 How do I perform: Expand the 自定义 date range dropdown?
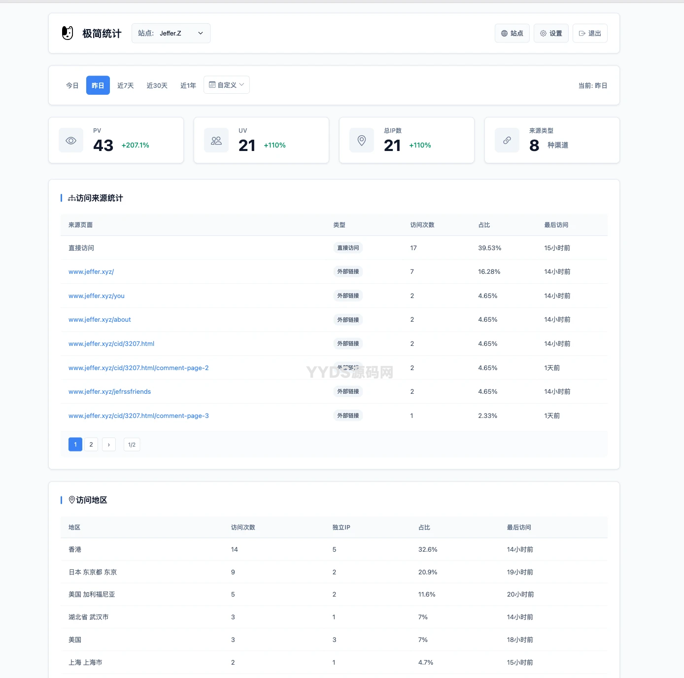(227, 85)
